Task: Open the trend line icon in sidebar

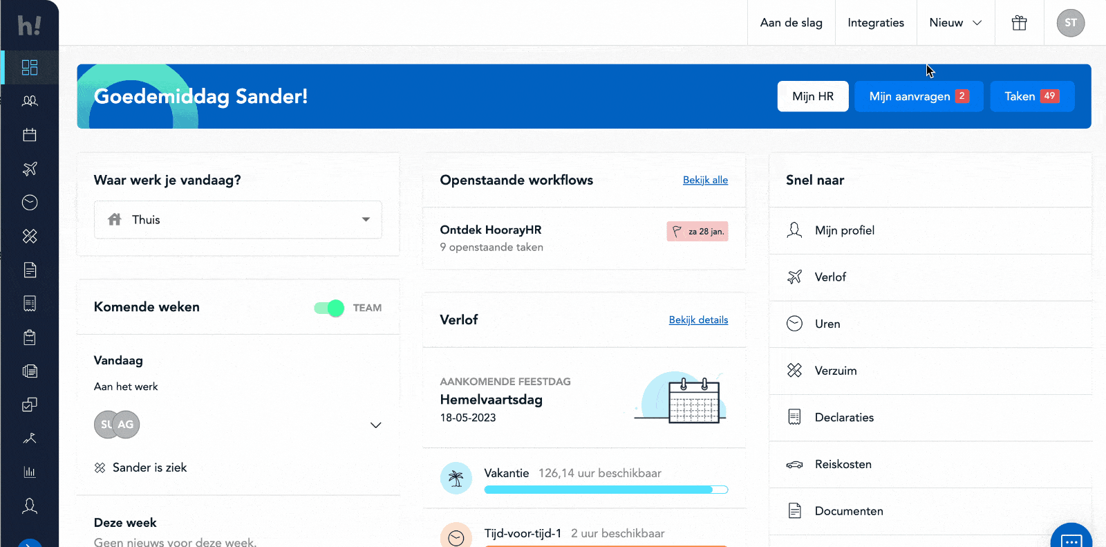Action: coord(30,438)
